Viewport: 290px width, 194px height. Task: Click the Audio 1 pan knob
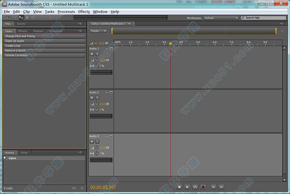(x=97, y=66)
